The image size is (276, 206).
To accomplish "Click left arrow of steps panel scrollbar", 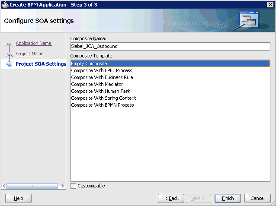I will tap(4, 186).
